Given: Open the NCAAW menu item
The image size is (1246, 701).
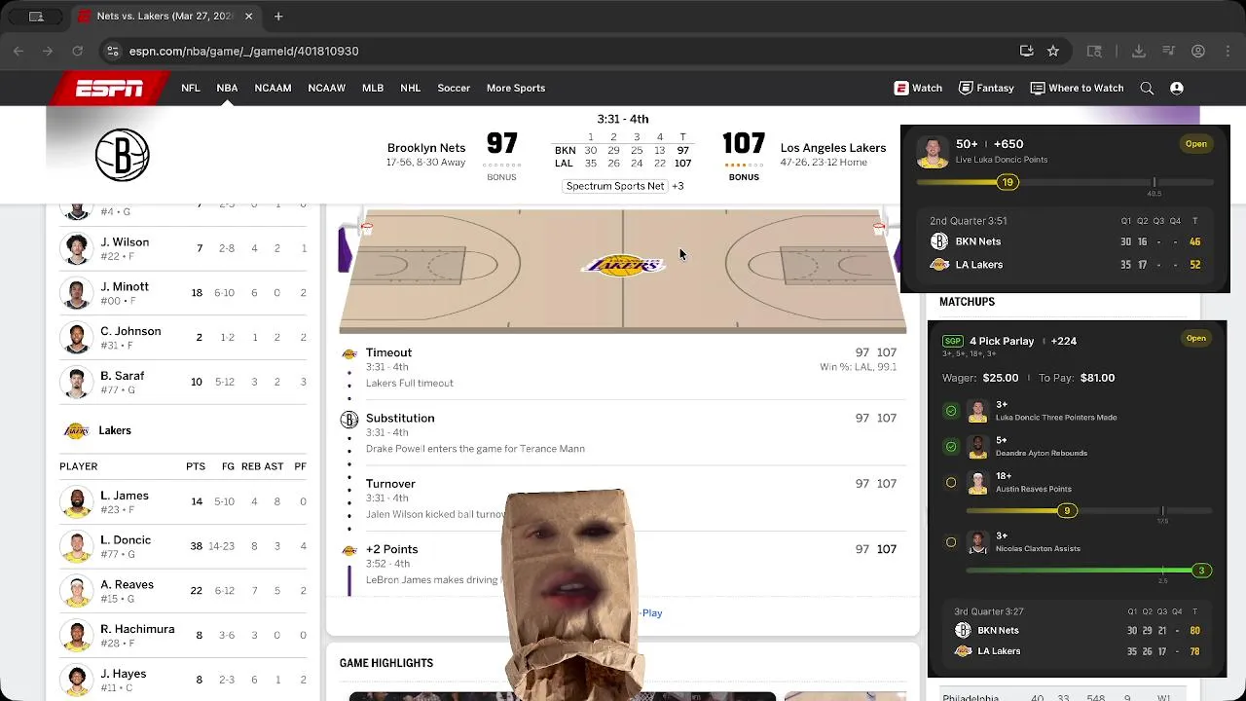Looking at the screenshot, I should click(x=326, y=88).
